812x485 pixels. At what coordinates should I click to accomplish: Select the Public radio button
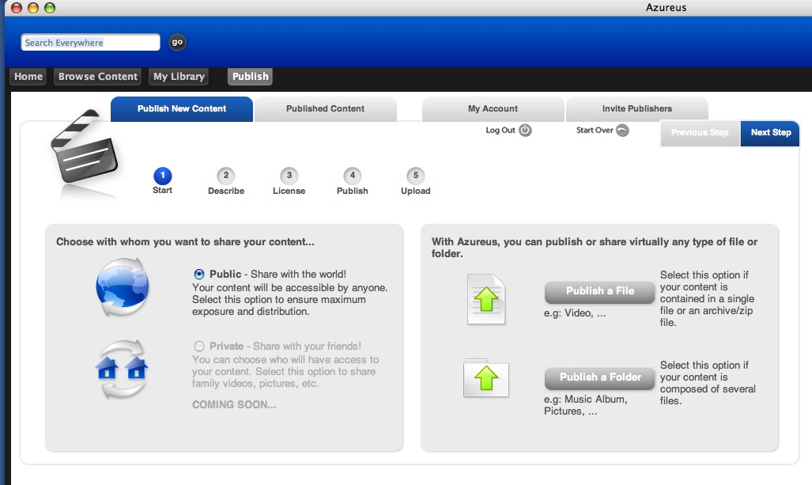click(x=199, y=274)
